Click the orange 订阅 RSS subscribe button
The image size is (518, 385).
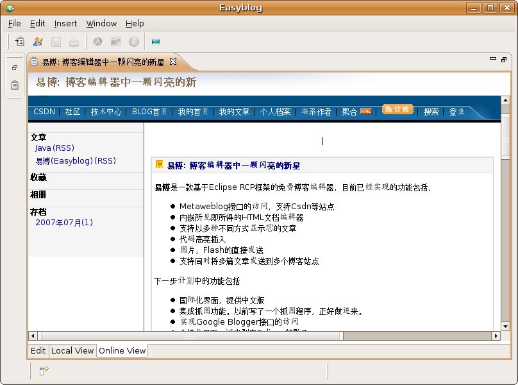coord(397,109)
